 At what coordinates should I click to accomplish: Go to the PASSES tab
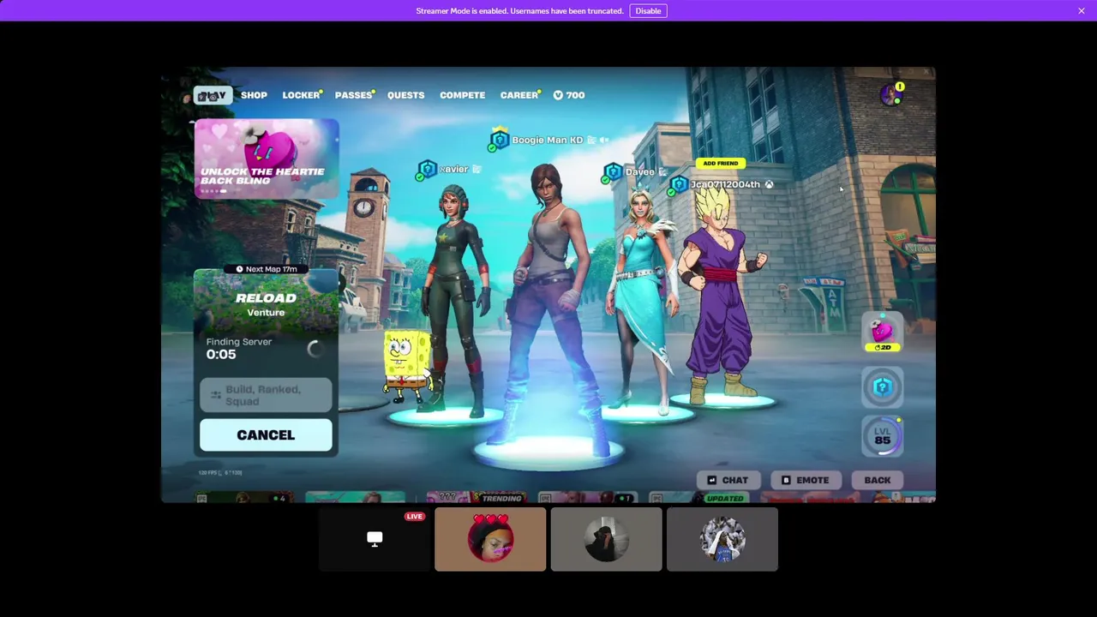(353, 95)
